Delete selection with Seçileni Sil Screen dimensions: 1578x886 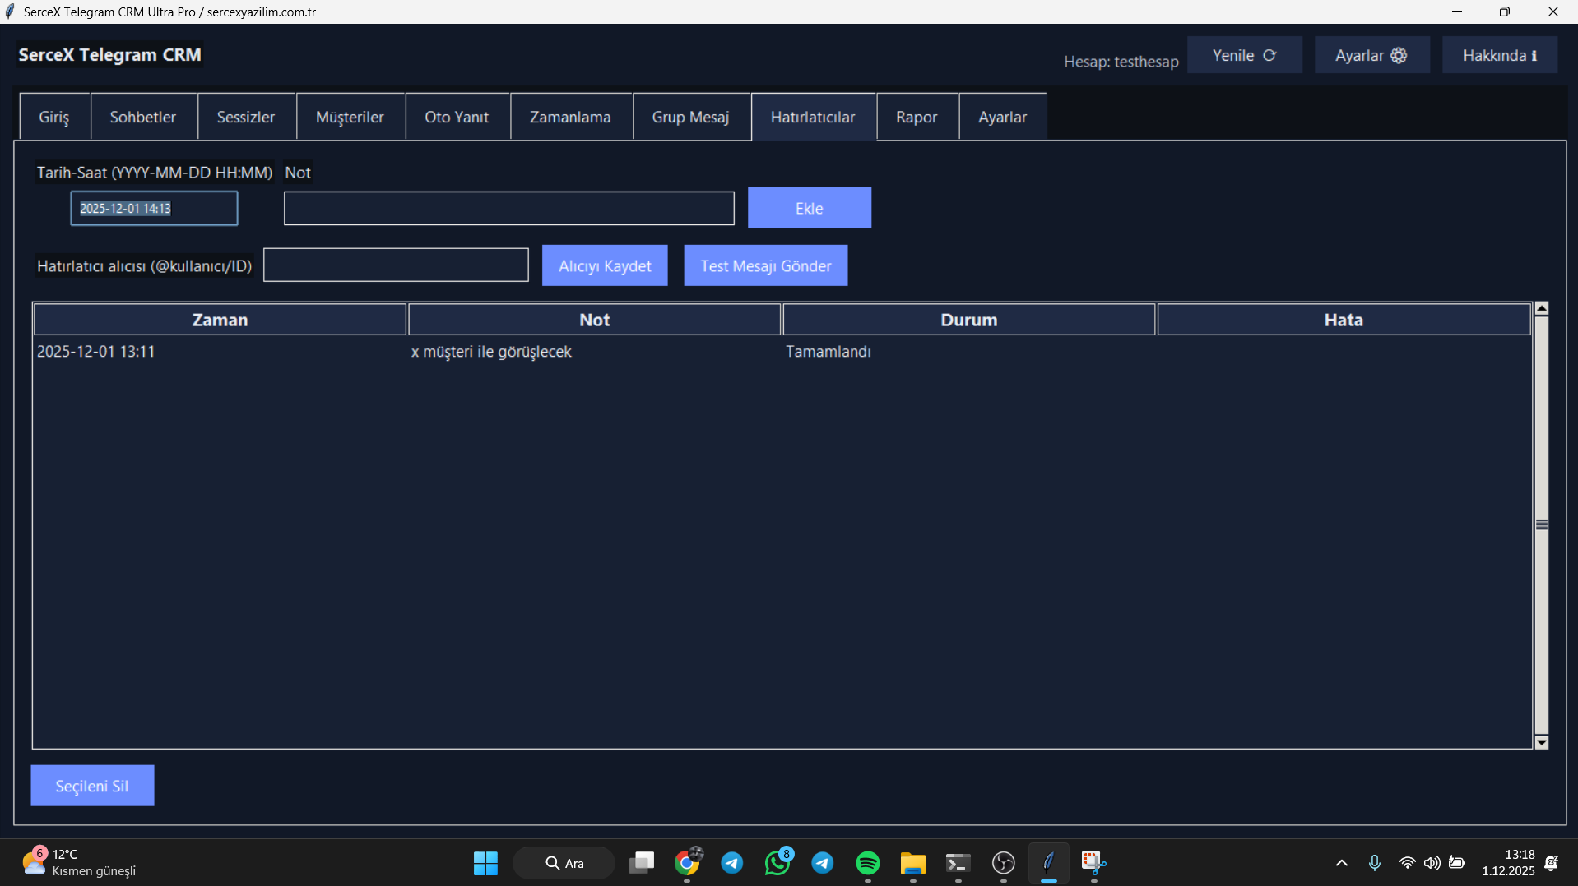(x=92, y=786)
